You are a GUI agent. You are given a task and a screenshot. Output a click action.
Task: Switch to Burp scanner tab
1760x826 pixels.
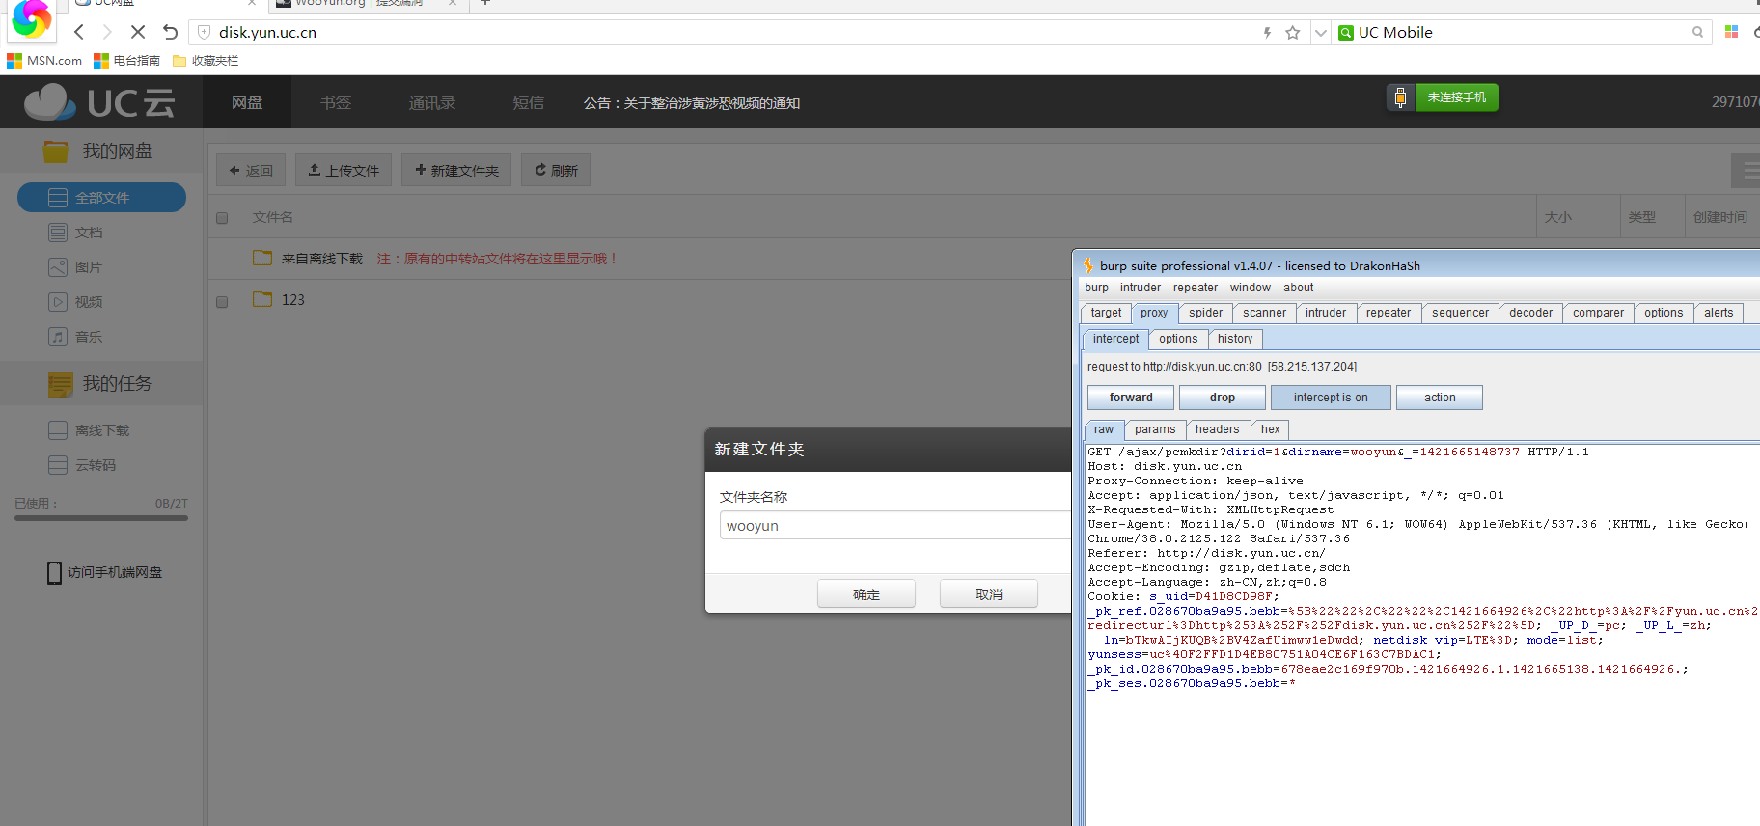click(1264, 313)
